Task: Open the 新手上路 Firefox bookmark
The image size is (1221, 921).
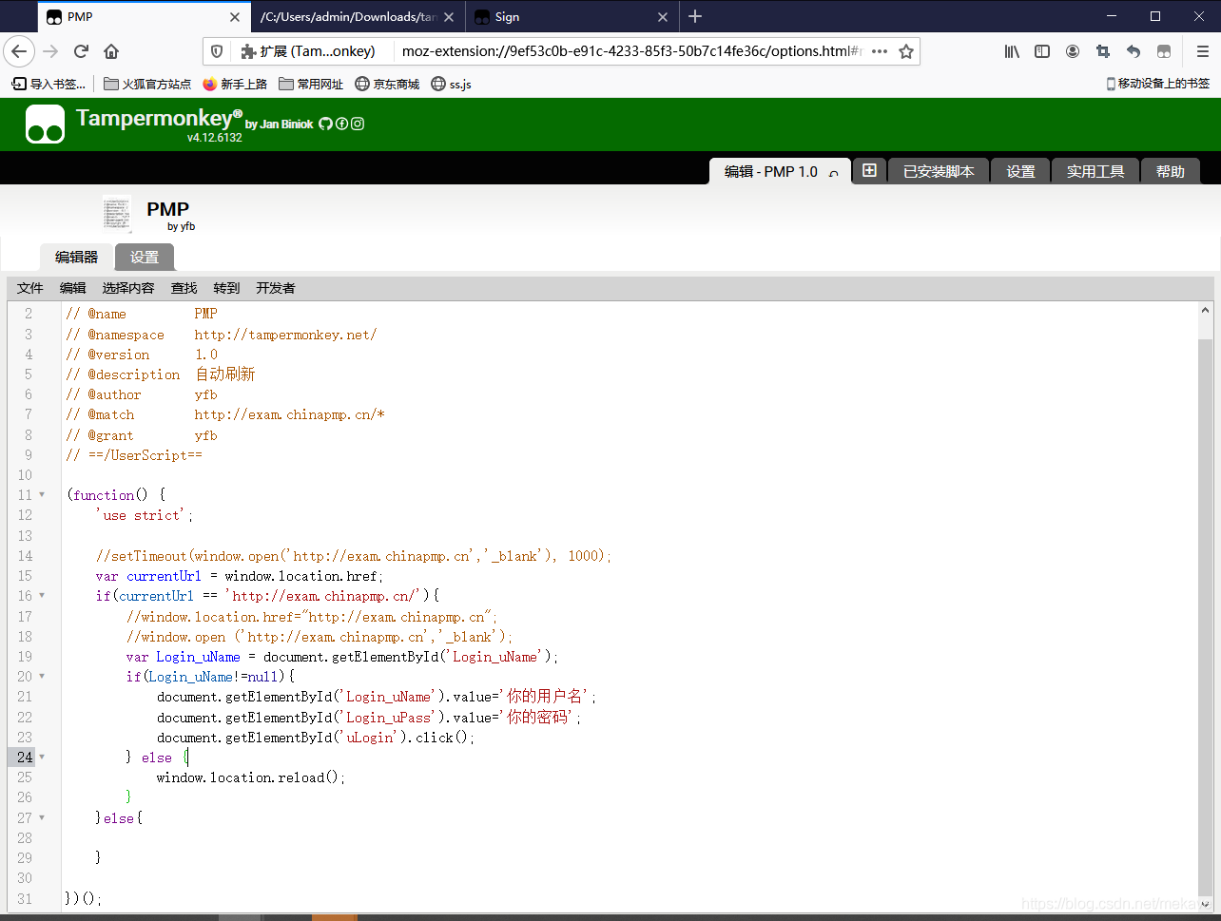Action: tap(235, 84)
